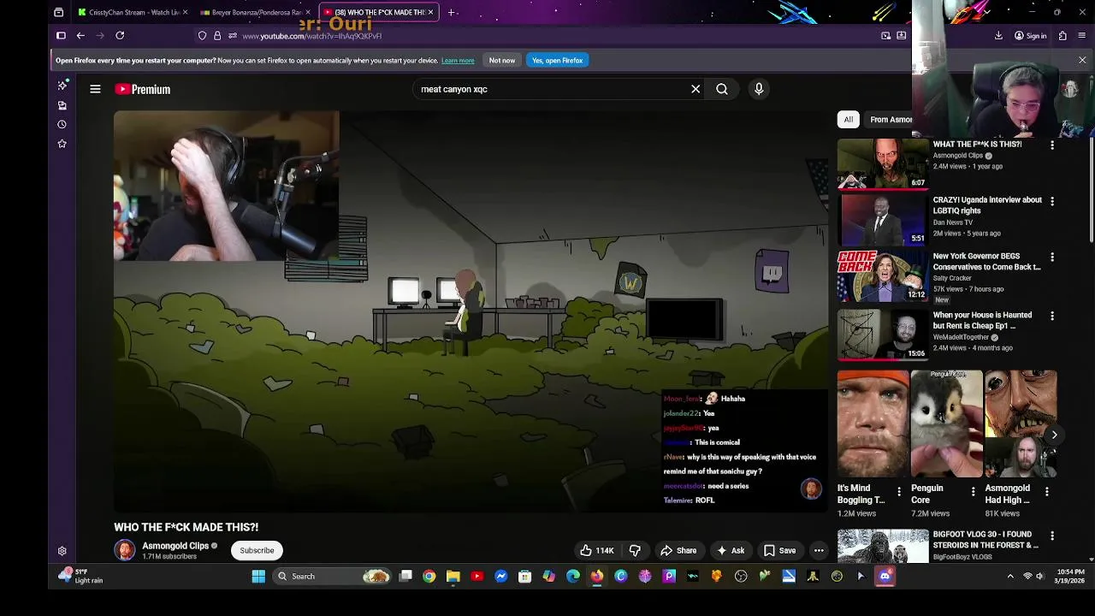Image resolution: width=1095 pixels, height=616 pixels.
Task: Save the video to a playlist
Action: (779, 551)
